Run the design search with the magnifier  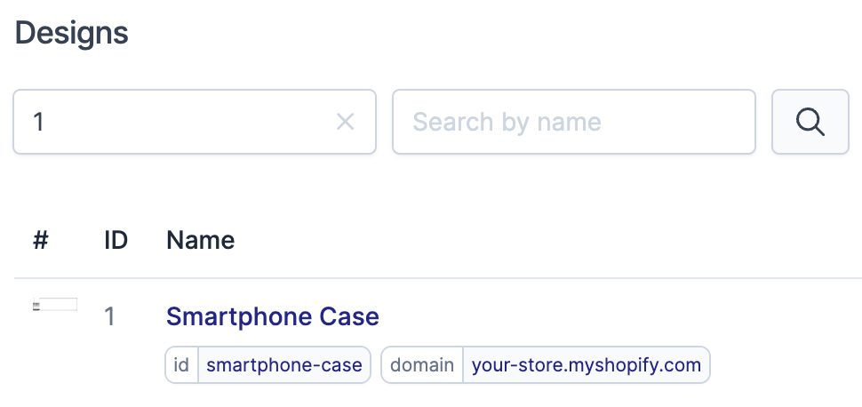[810, 122]
